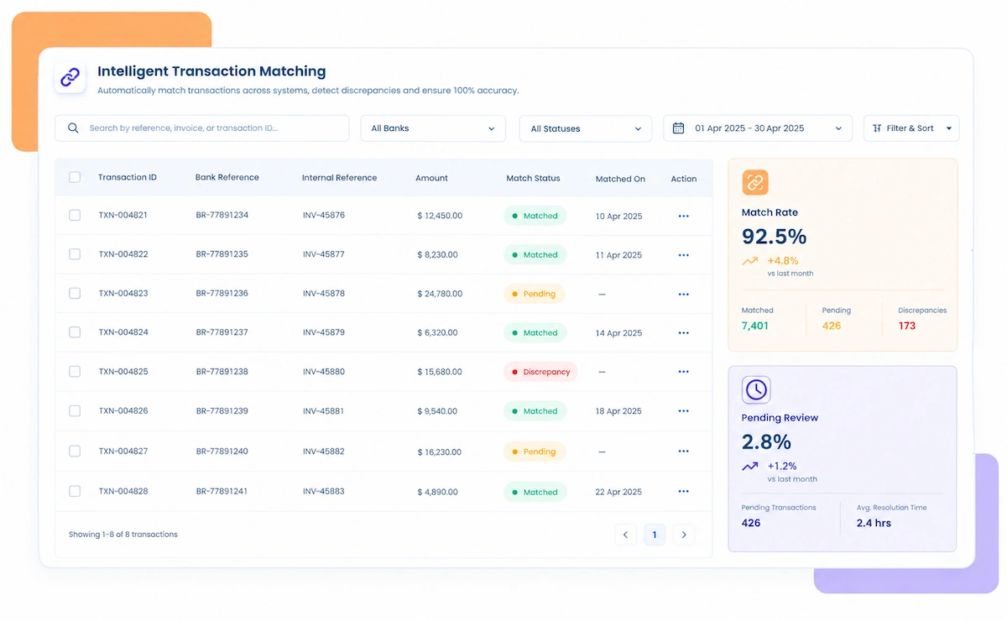Click matched date 14 Apr 2025
The height and width of the screenshot is (621, 1007).
618,333
